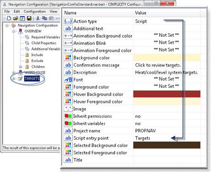This screenshot has height=172, width=211.
Task: Open the File menu
Action: coord(7,11)
